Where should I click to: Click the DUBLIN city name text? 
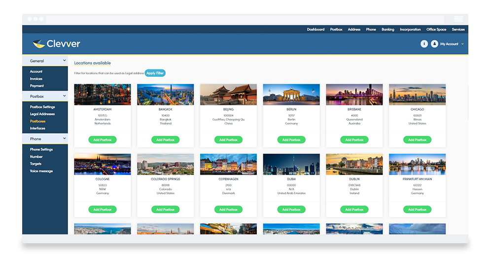click(354, 179)
